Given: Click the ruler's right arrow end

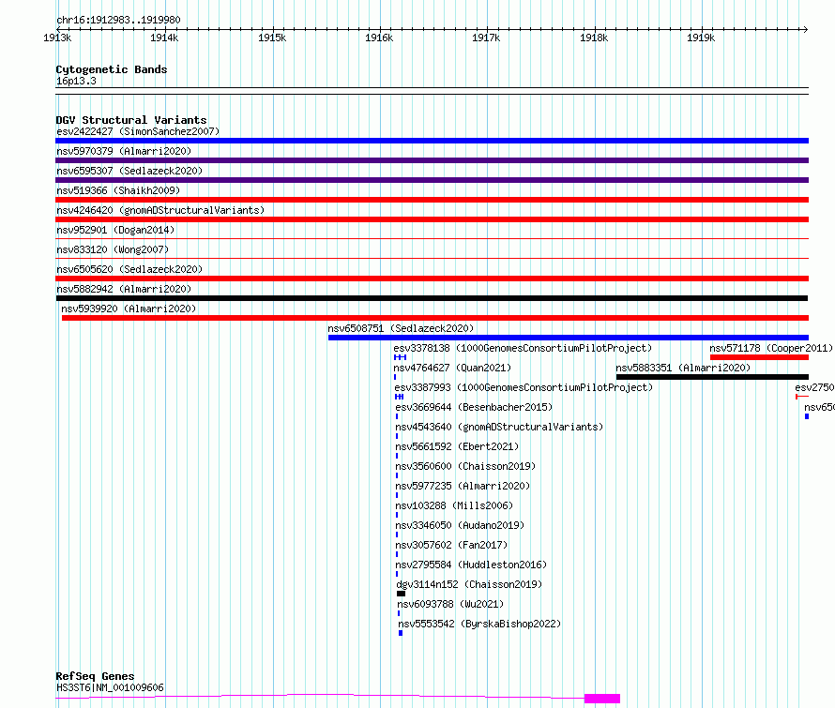Looking at the screenshot, I should pos(805,30).
